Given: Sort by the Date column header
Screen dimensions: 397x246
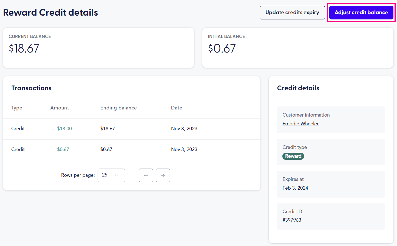Looking at the screenshot, I should pos(176,108).
